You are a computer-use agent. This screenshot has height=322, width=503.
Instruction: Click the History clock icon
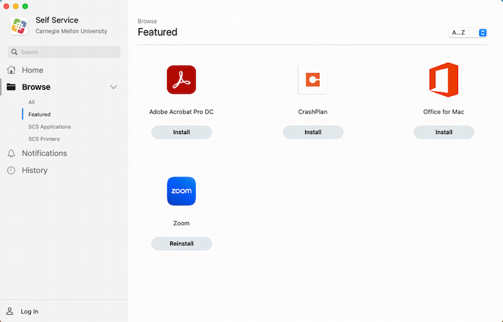[11, 170]
